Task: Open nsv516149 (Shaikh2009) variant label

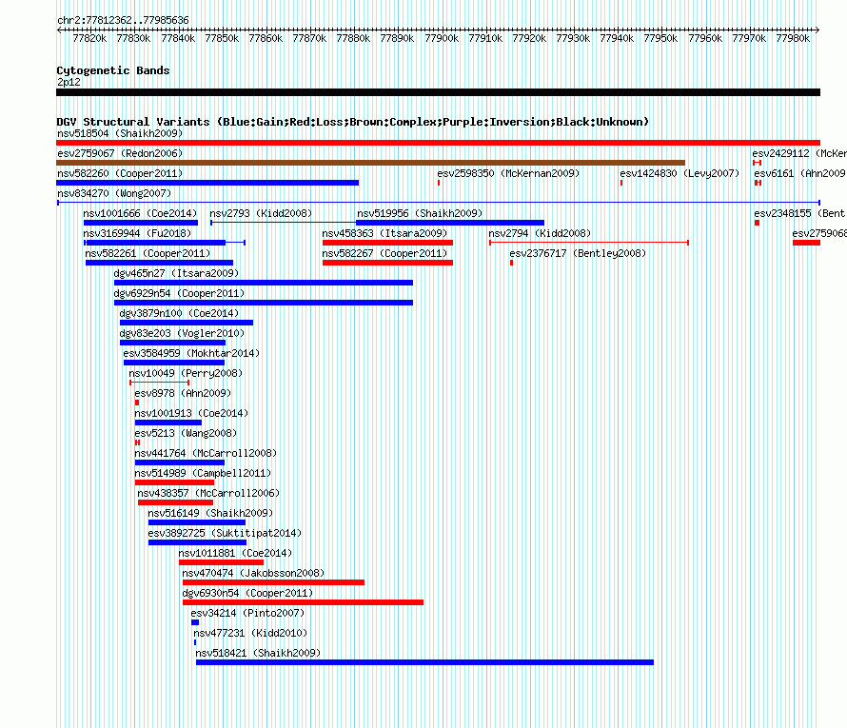Action: click(x=210, y=513)
